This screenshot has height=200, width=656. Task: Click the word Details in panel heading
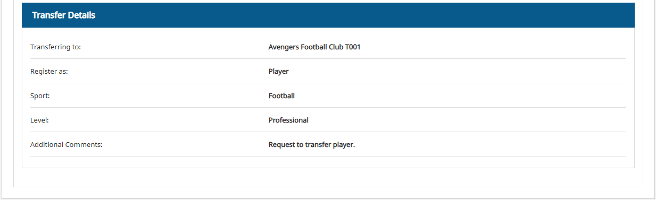pyautogui.click(x=81, y=15)
